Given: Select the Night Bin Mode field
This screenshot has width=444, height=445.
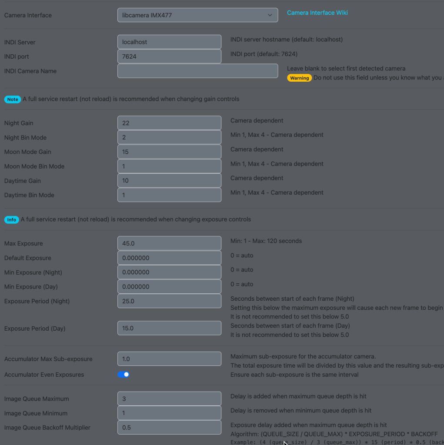Looking at the screenshot, I should click(169, 137).
